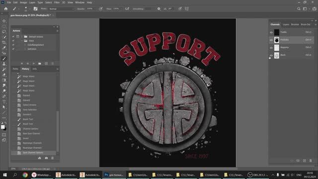Create new channel in Channels panel

point(305,161)
